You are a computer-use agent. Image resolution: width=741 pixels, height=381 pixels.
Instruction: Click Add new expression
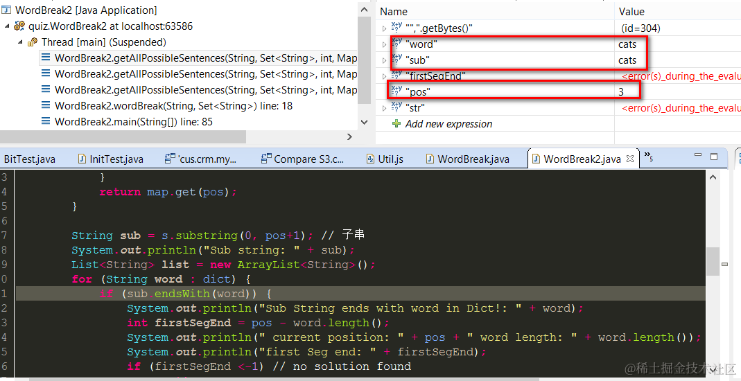click(448, 124)
